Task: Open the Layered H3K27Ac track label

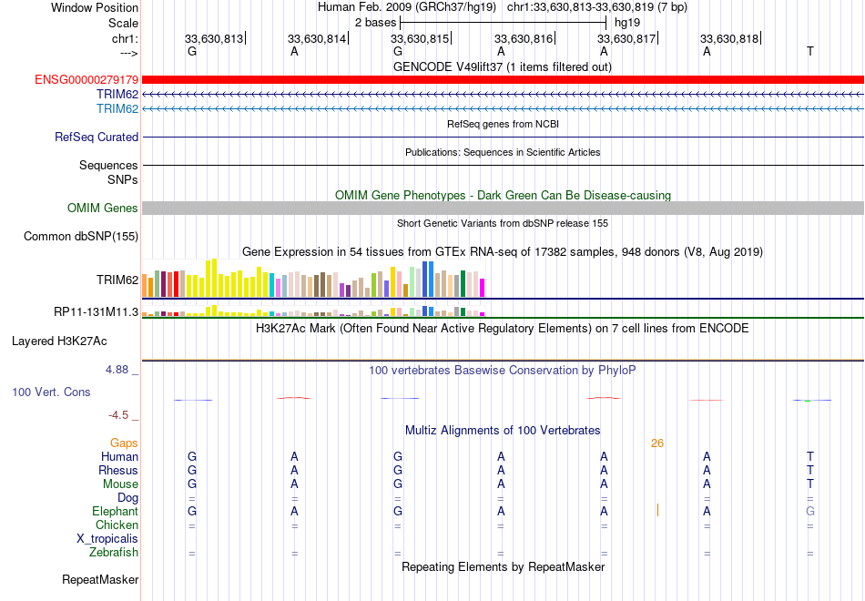Action: (59, 341)
